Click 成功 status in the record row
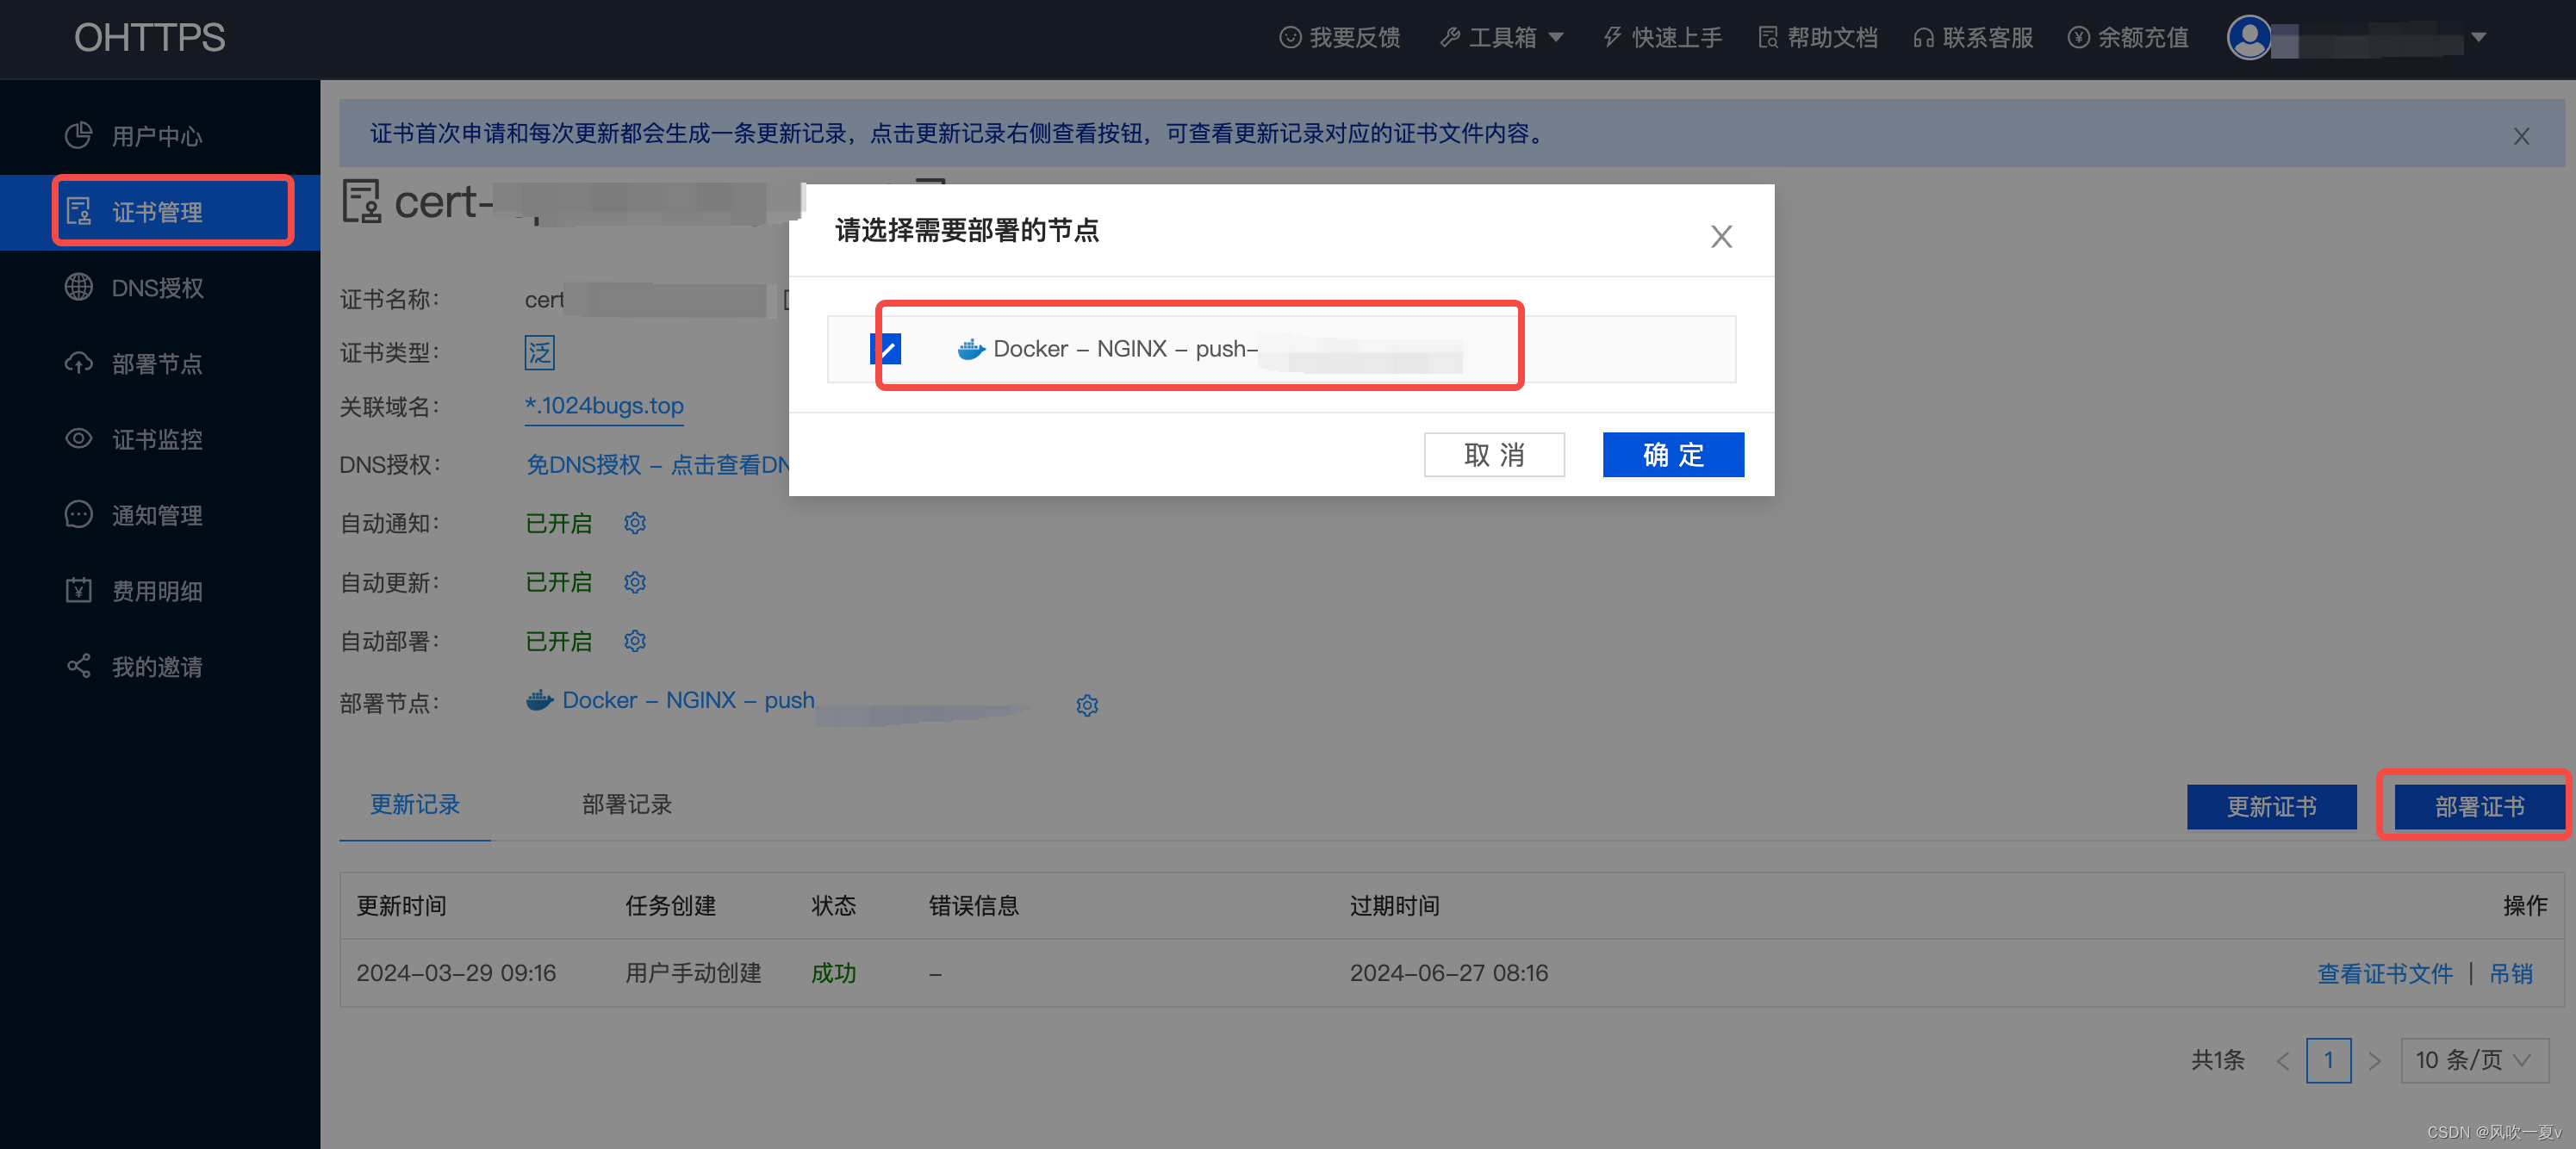 (833, 973)
